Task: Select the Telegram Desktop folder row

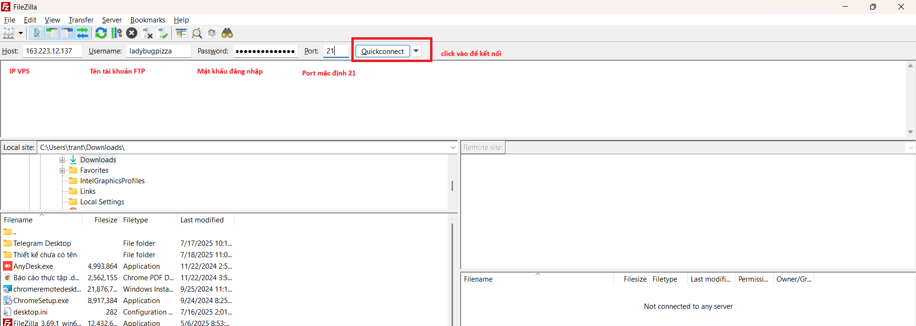Action: tap(117, 243)
